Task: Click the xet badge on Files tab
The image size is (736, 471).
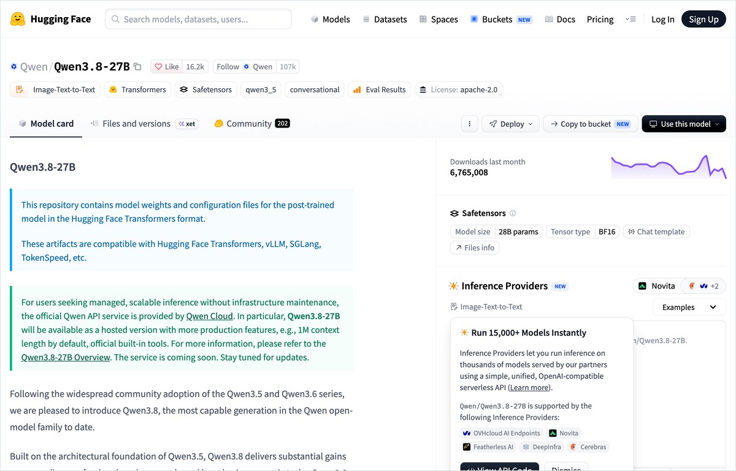Action: 187,124
